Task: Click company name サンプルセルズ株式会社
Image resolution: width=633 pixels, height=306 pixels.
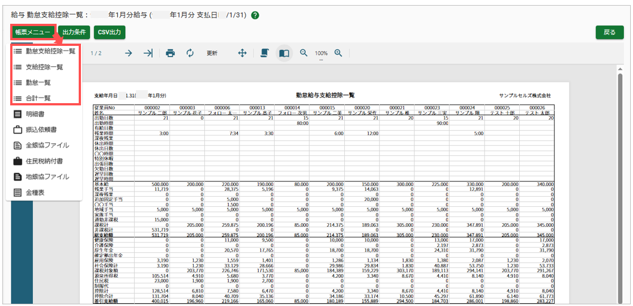Action: coord(525,96)
